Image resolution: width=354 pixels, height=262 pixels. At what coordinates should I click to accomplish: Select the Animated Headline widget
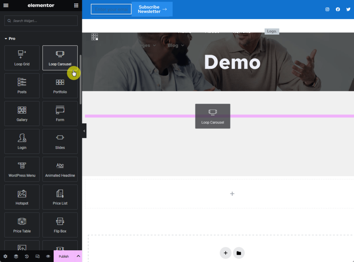click(x=60, y=169)
